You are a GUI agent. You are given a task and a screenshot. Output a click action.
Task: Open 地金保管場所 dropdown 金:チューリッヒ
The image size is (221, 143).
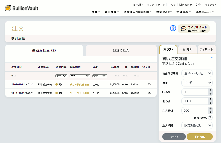[197, 73]
